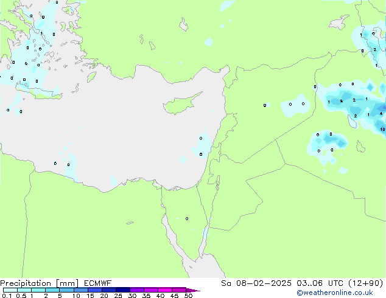386x298 pixels.
Task: Click the ECMWF model label
Action: (98, 283)
